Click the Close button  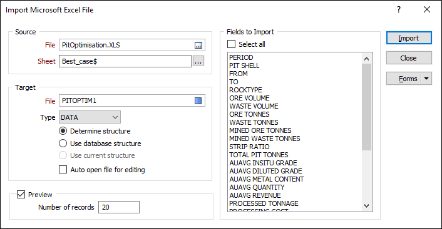coord(409,58)
